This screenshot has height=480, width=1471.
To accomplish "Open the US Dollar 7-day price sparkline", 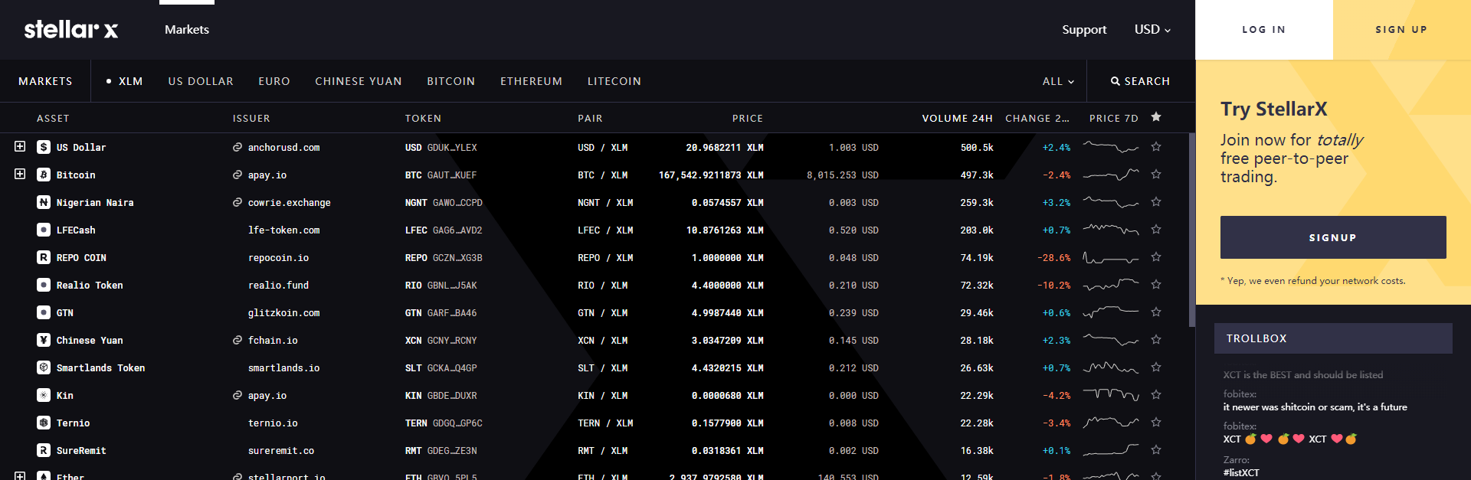I will tap(1111, 146).
